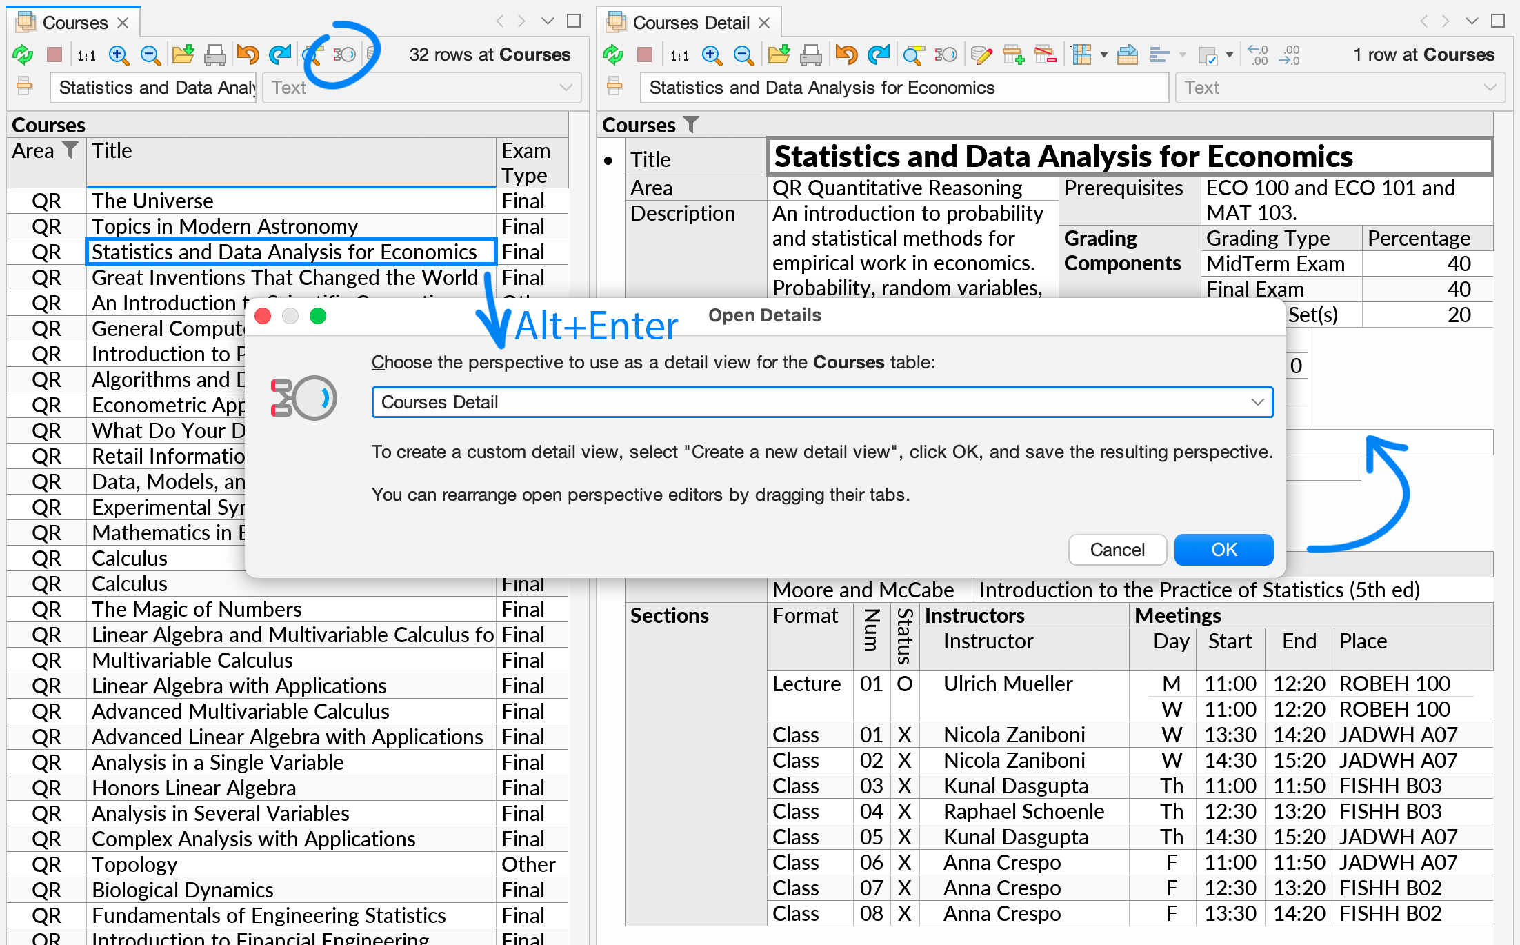The height and width of the screenshot is (945, 1520).
Task: Redo the last action in Courses Detail
Action: [878, 54]
